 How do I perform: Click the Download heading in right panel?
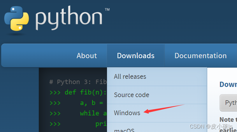pos(228,84)
